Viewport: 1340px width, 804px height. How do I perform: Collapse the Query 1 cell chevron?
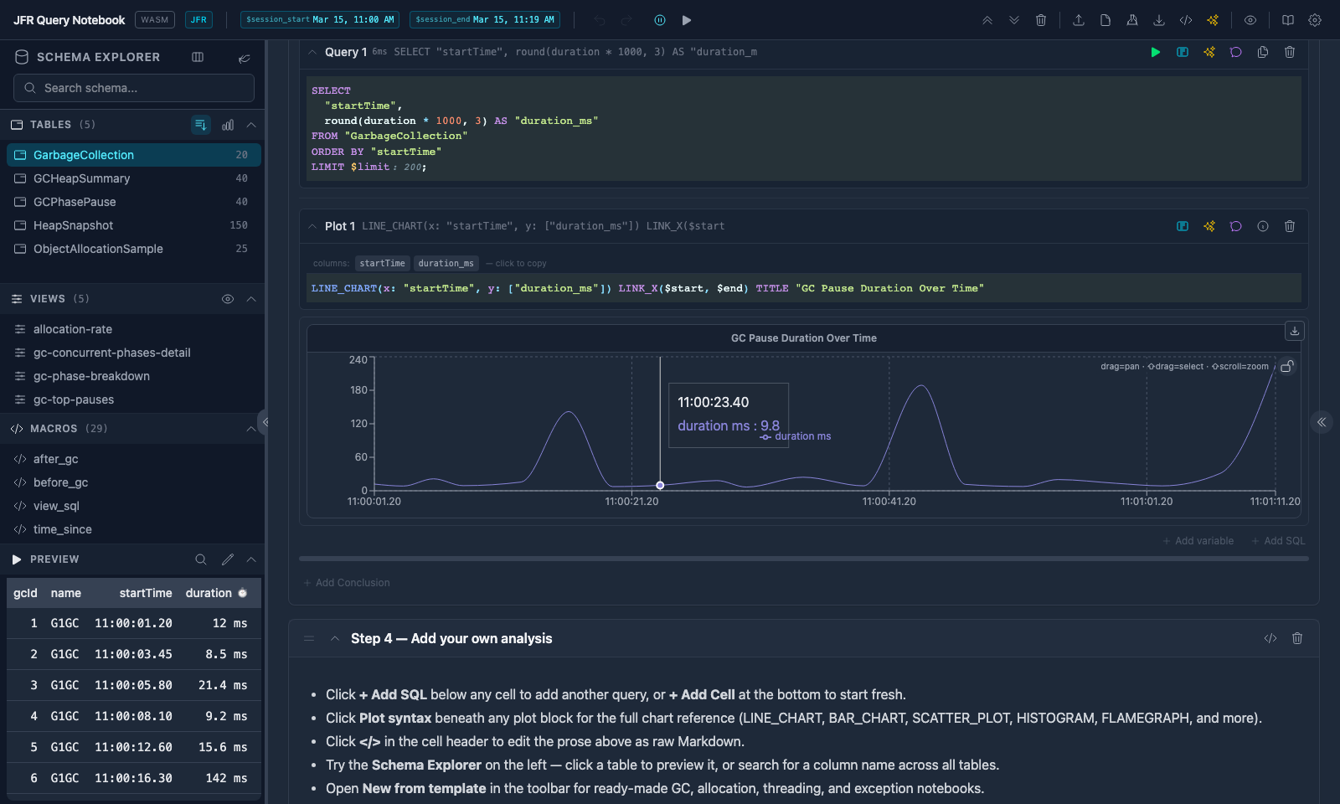312,52
